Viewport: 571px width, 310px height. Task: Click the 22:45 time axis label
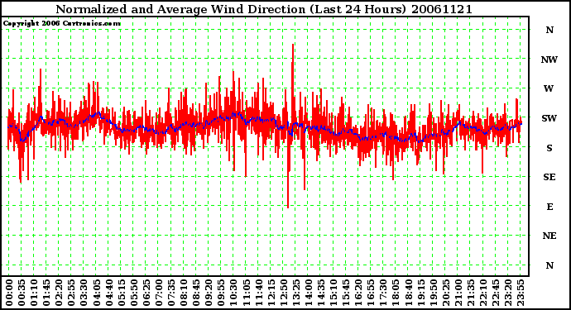pyautogui.click(x=496, y=293)
